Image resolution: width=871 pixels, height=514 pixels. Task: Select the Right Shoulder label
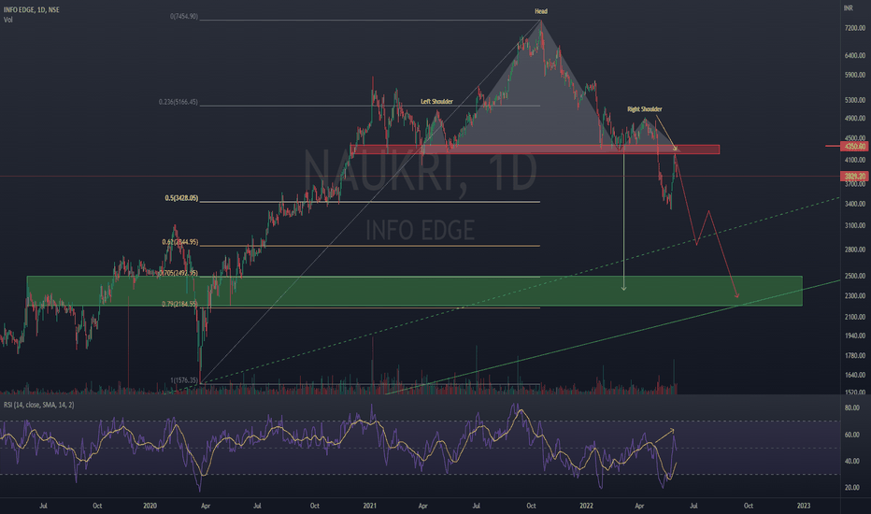(x=644, y=109)
